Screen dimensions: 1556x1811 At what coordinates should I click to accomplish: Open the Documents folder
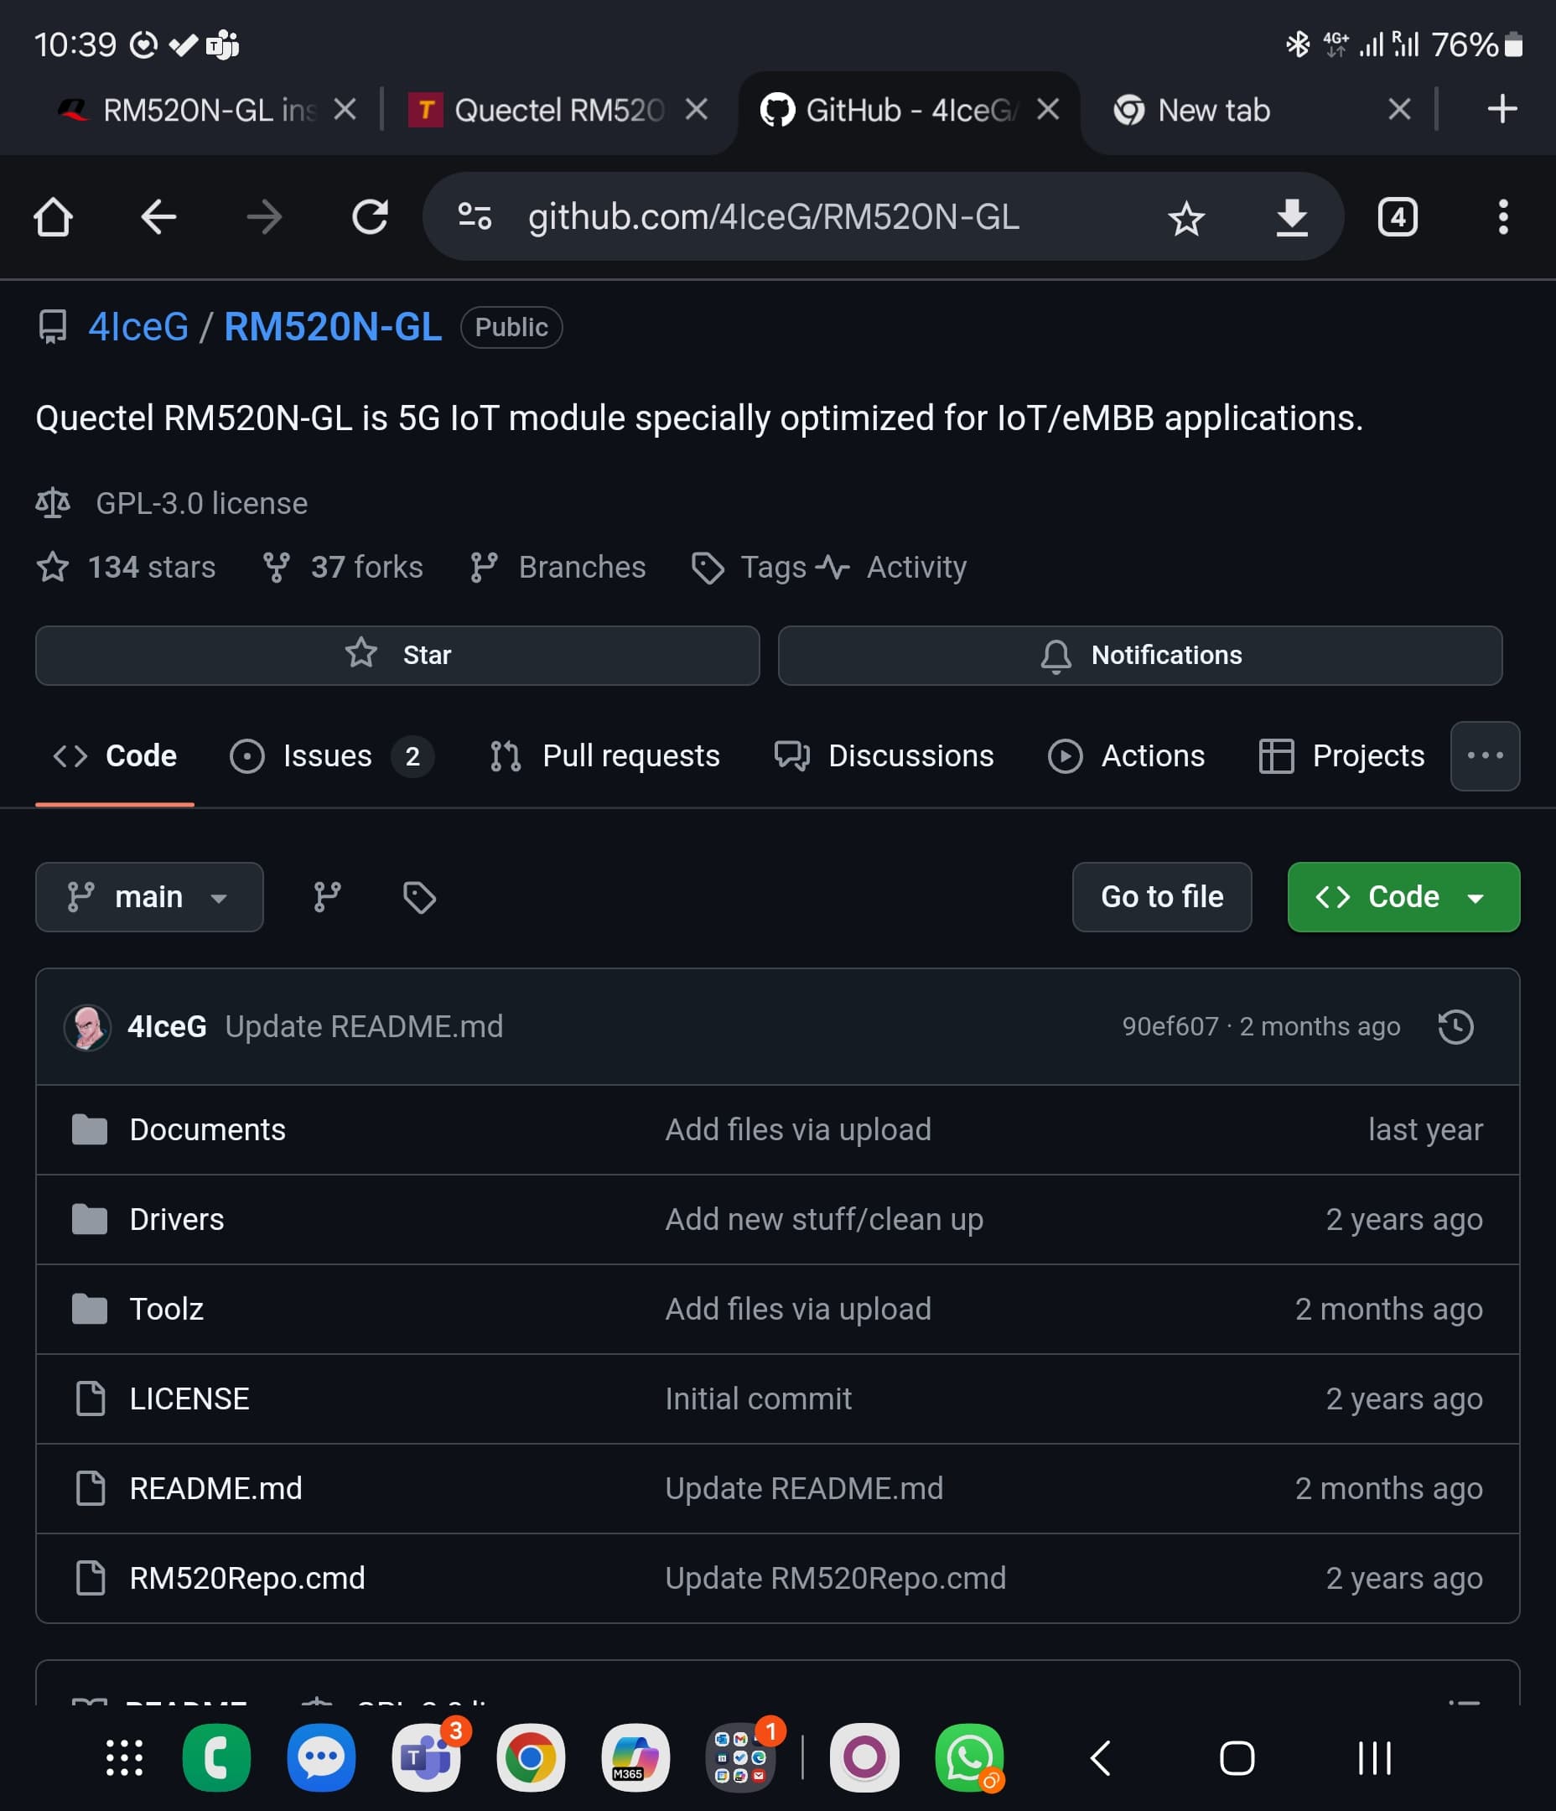point(206,1129)
